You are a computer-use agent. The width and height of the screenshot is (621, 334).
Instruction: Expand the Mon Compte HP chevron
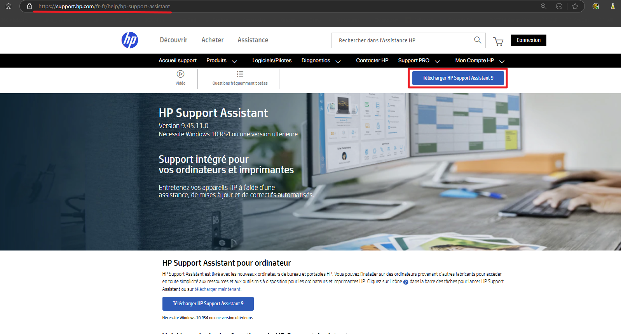pyautogui.click(x=502, y=61)
